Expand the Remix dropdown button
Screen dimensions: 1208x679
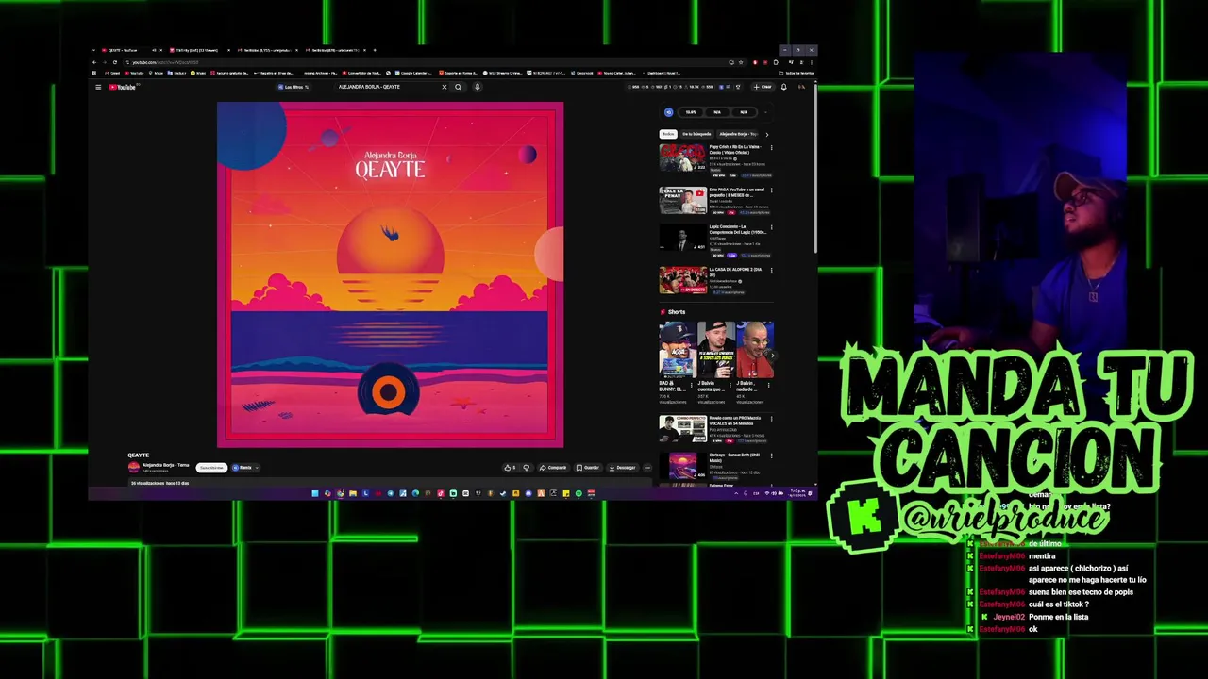245,468
